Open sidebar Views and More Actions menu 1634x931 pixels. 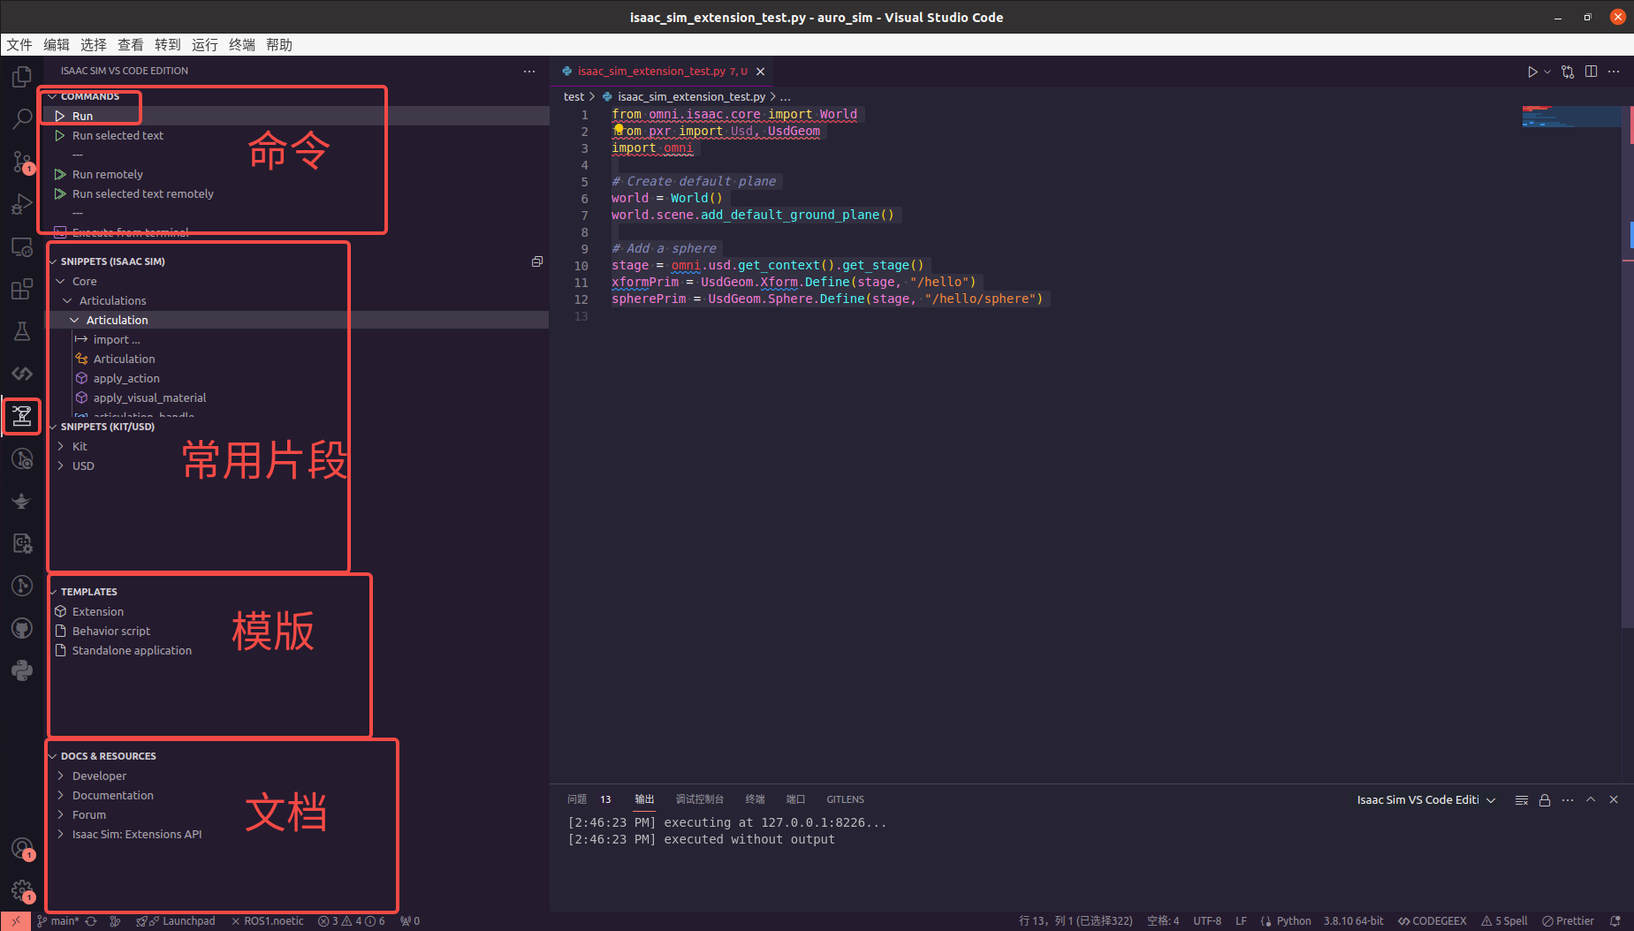click(529, 72)
